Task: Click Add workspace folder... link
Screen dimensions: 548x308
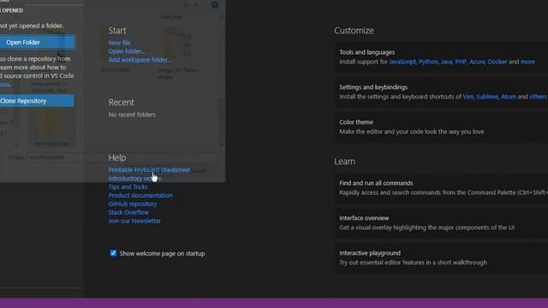Action: [x=140, y=60]
